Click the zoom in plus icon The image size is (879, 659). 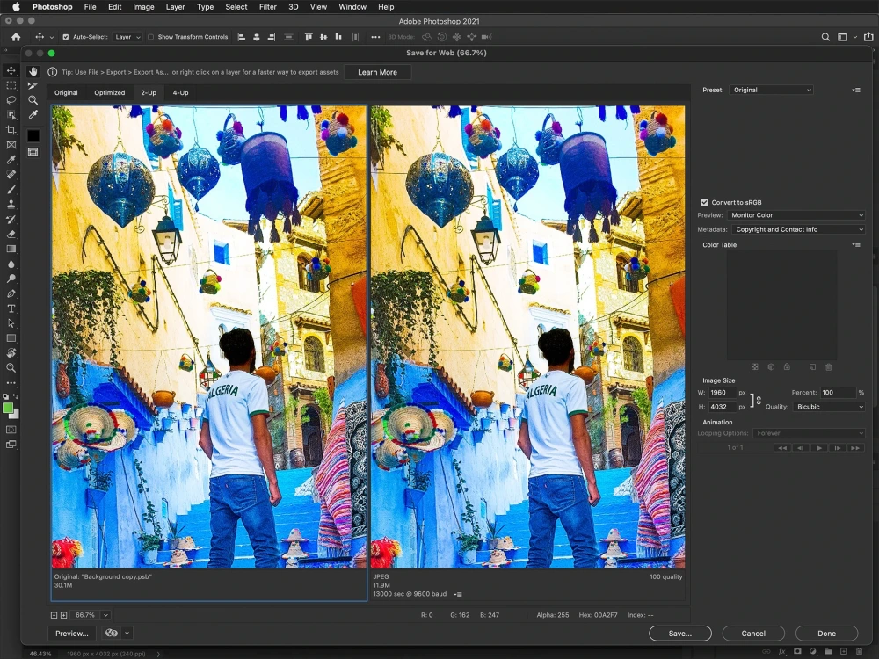[64, 615]
